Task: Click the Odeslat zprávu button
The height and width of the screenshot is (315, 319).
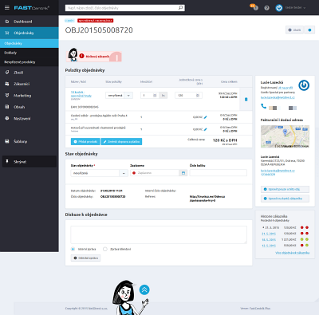Action: [x=85, y=258]
